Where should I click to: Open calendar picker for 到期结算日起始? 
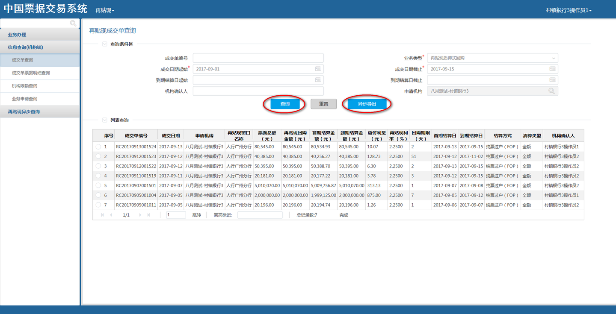pyautogui.click(x=318, y=80)
